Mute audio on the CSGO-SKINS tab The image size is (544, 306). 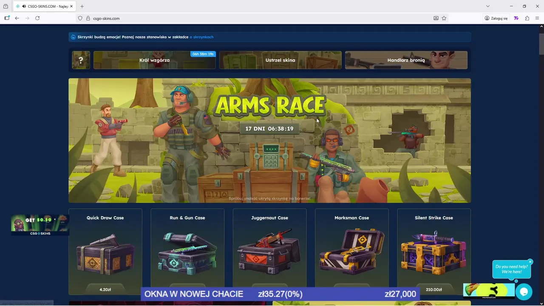(x=24, y=6)
